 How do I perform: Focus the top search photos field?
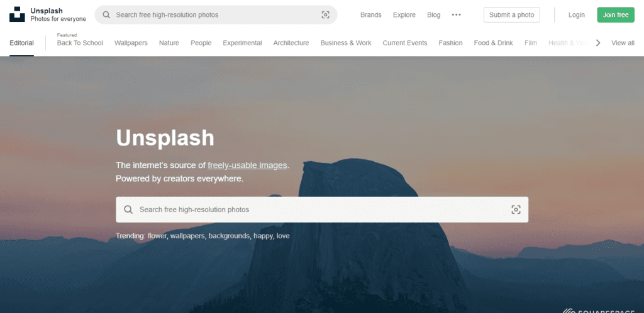coord(216,15)
